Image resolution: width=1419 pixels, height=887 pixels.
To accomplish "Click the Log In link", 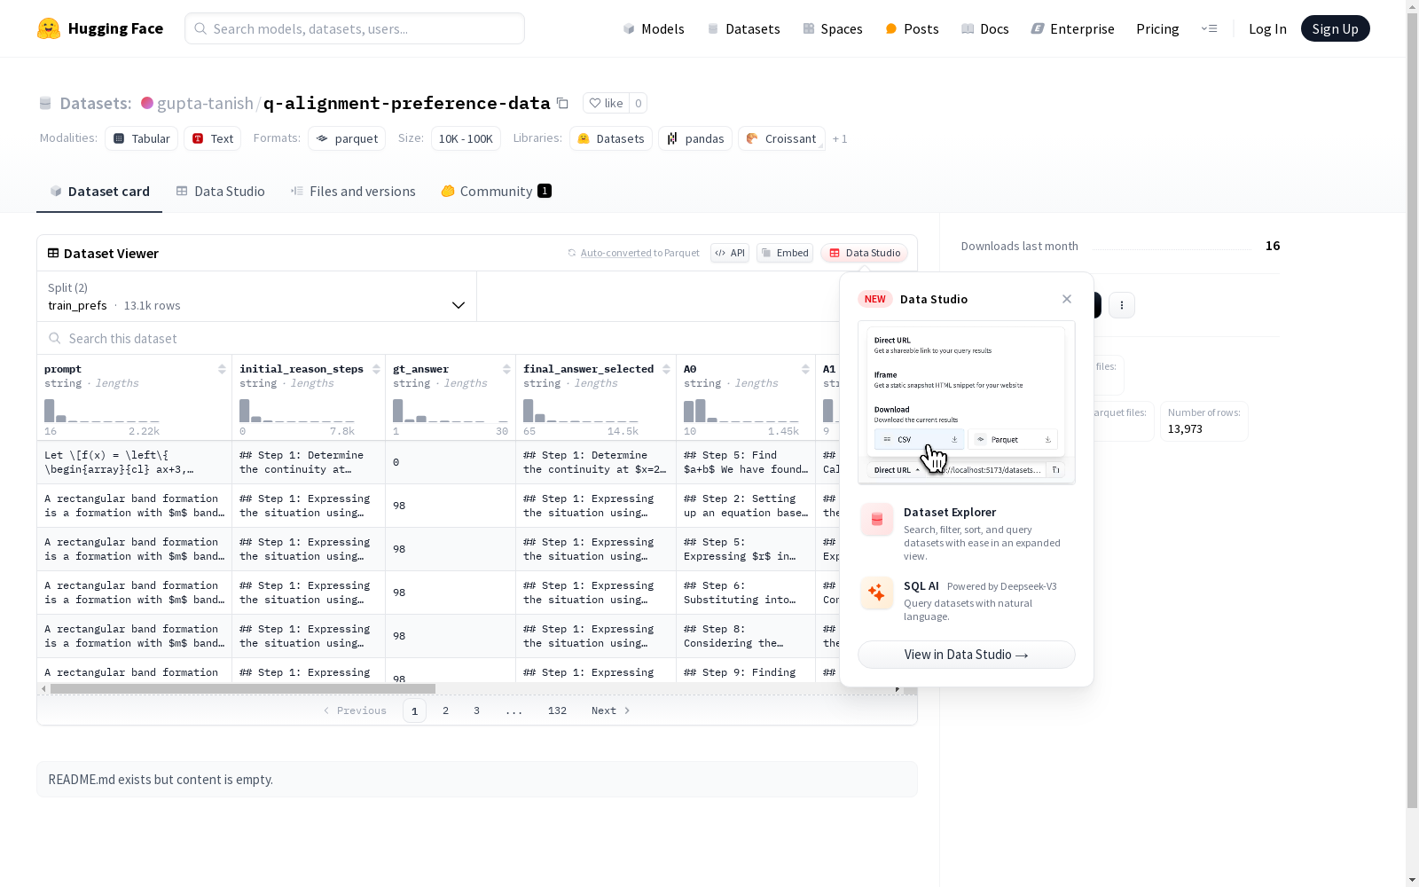I will pos(1267,28).
